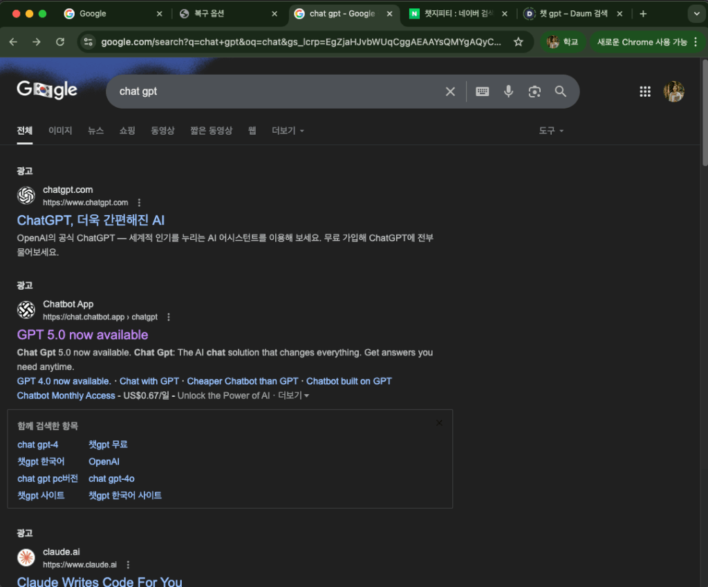Search related term chat gpt pc버전
The width and height of the screenshot is (708, 587).
tap(48, 478)
